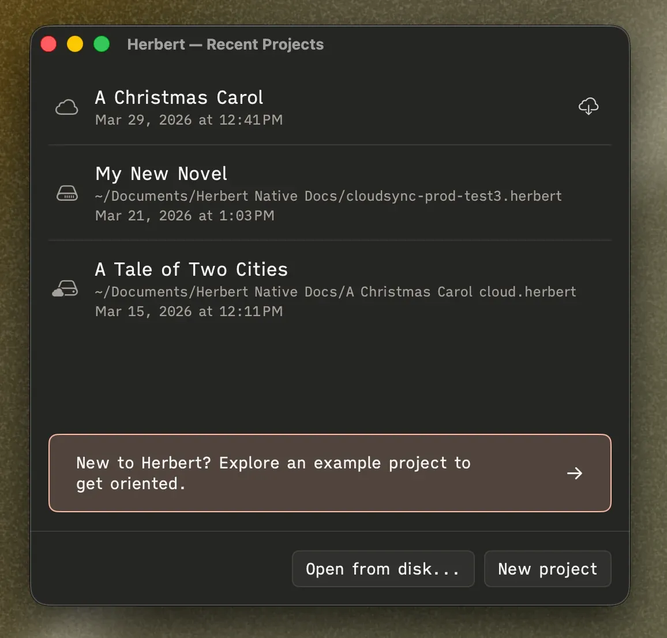Image resolution: width=667 pixels, height=638 pixels.
Task: Click the disk drive icon for My New Novel
Action: click(67, 193)
